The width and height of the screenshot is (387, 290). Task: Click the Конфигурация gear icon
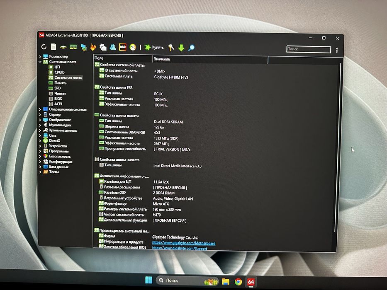45,161
